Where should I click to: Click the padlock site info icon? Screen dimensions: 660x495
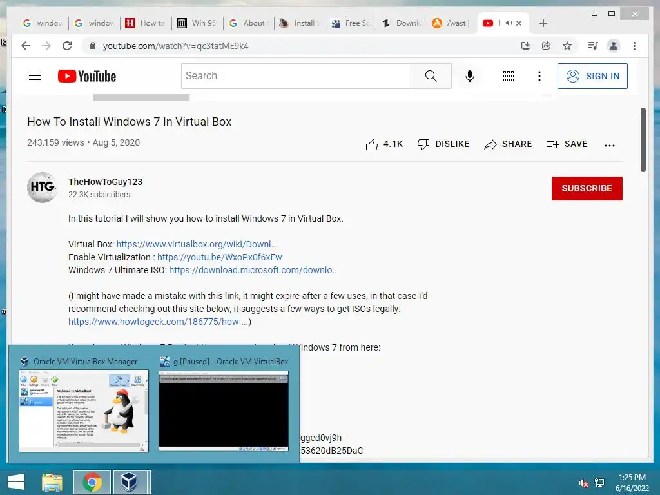click(93, 46)
